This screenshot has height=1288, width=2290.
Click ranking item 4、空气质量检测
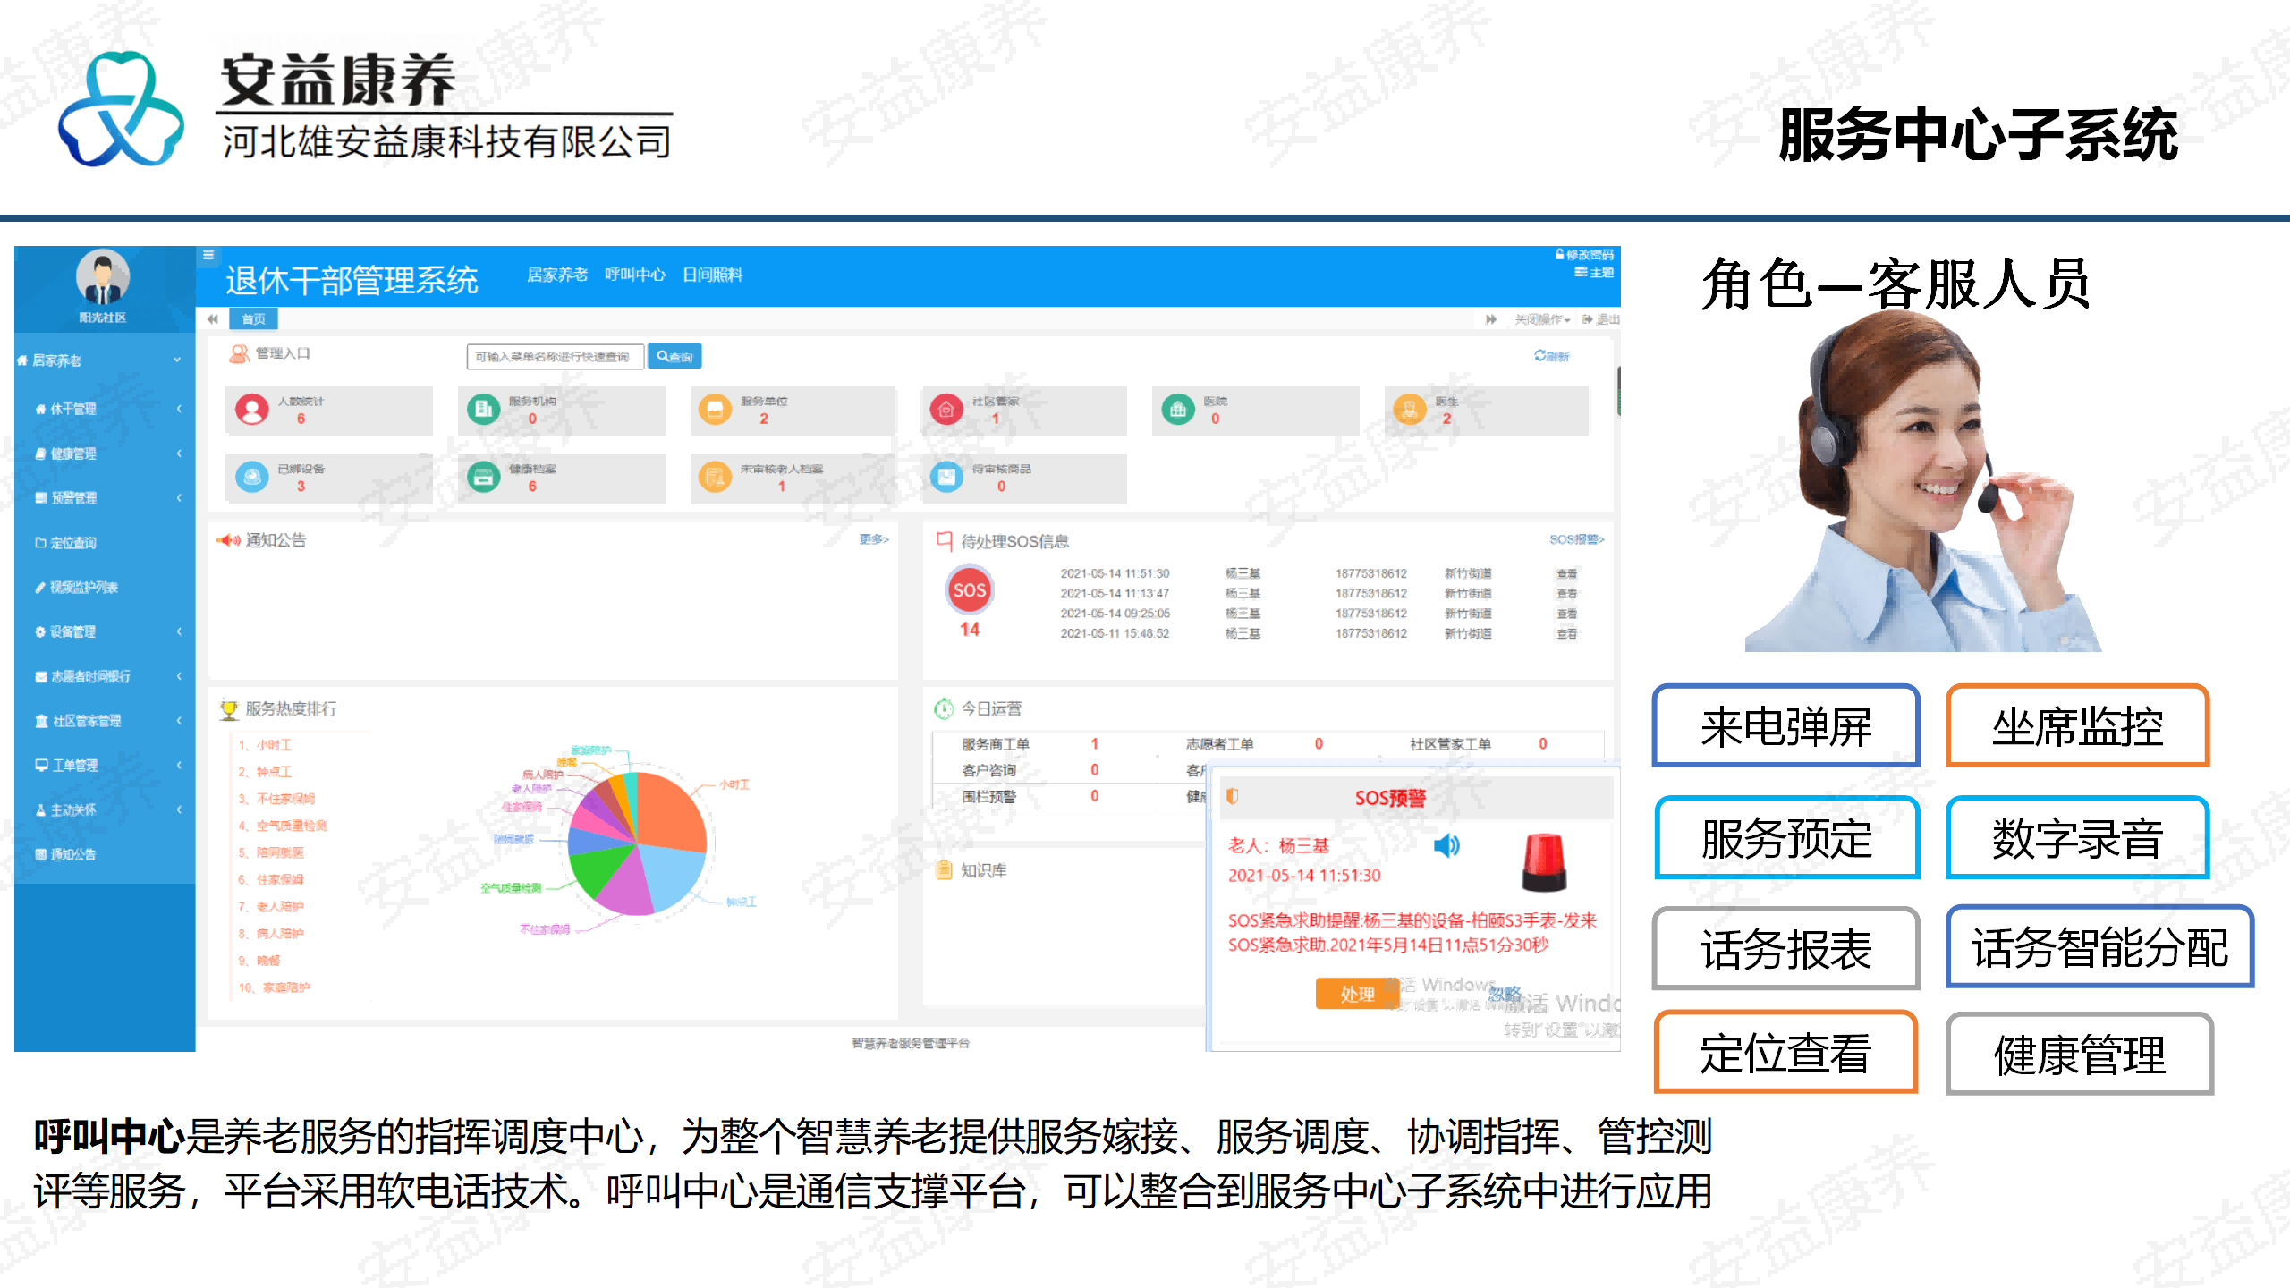click(283, 826)
